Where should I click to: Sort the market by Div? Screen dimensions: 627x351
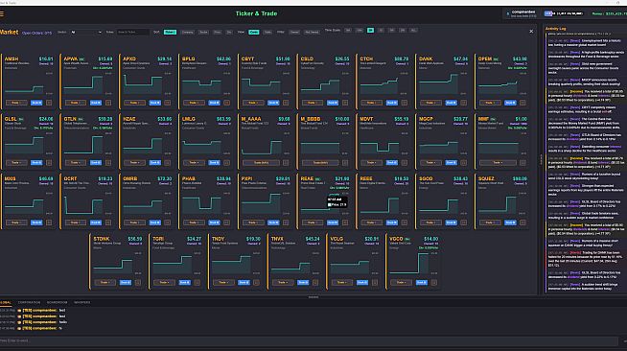pyautogui.click(x=229, y=32)
